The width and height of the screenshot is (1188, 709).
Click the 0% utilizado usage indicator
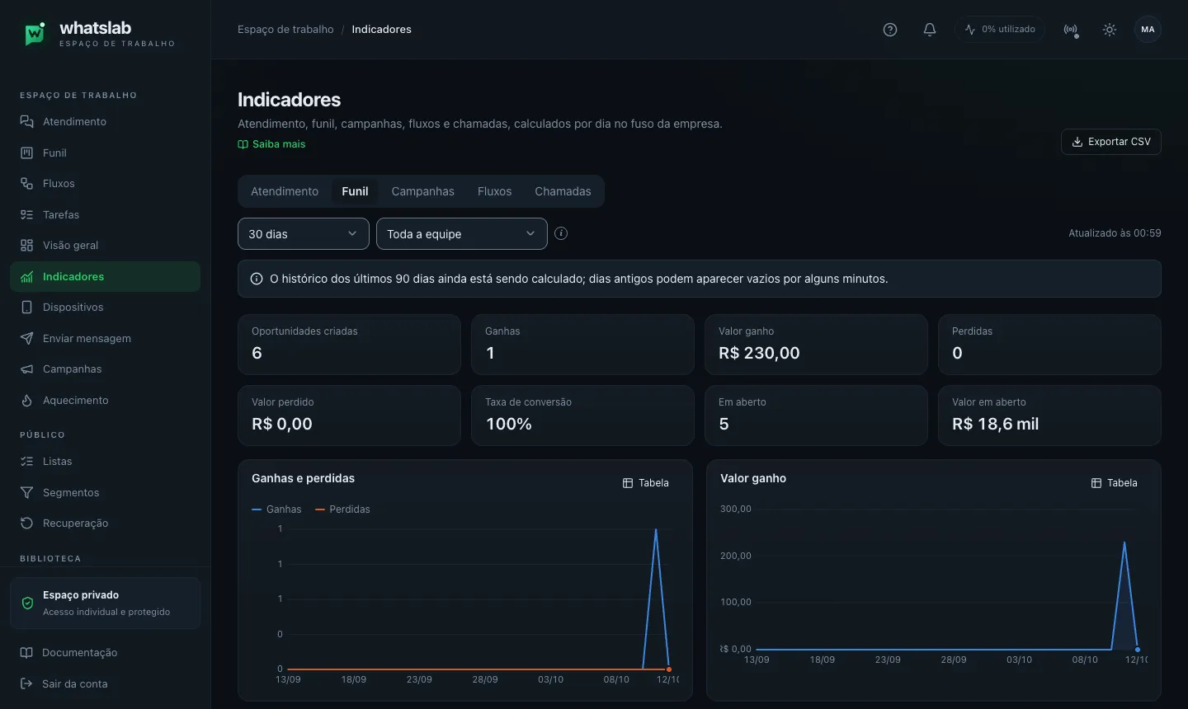pyautogui.click(x=1000, y=30)
